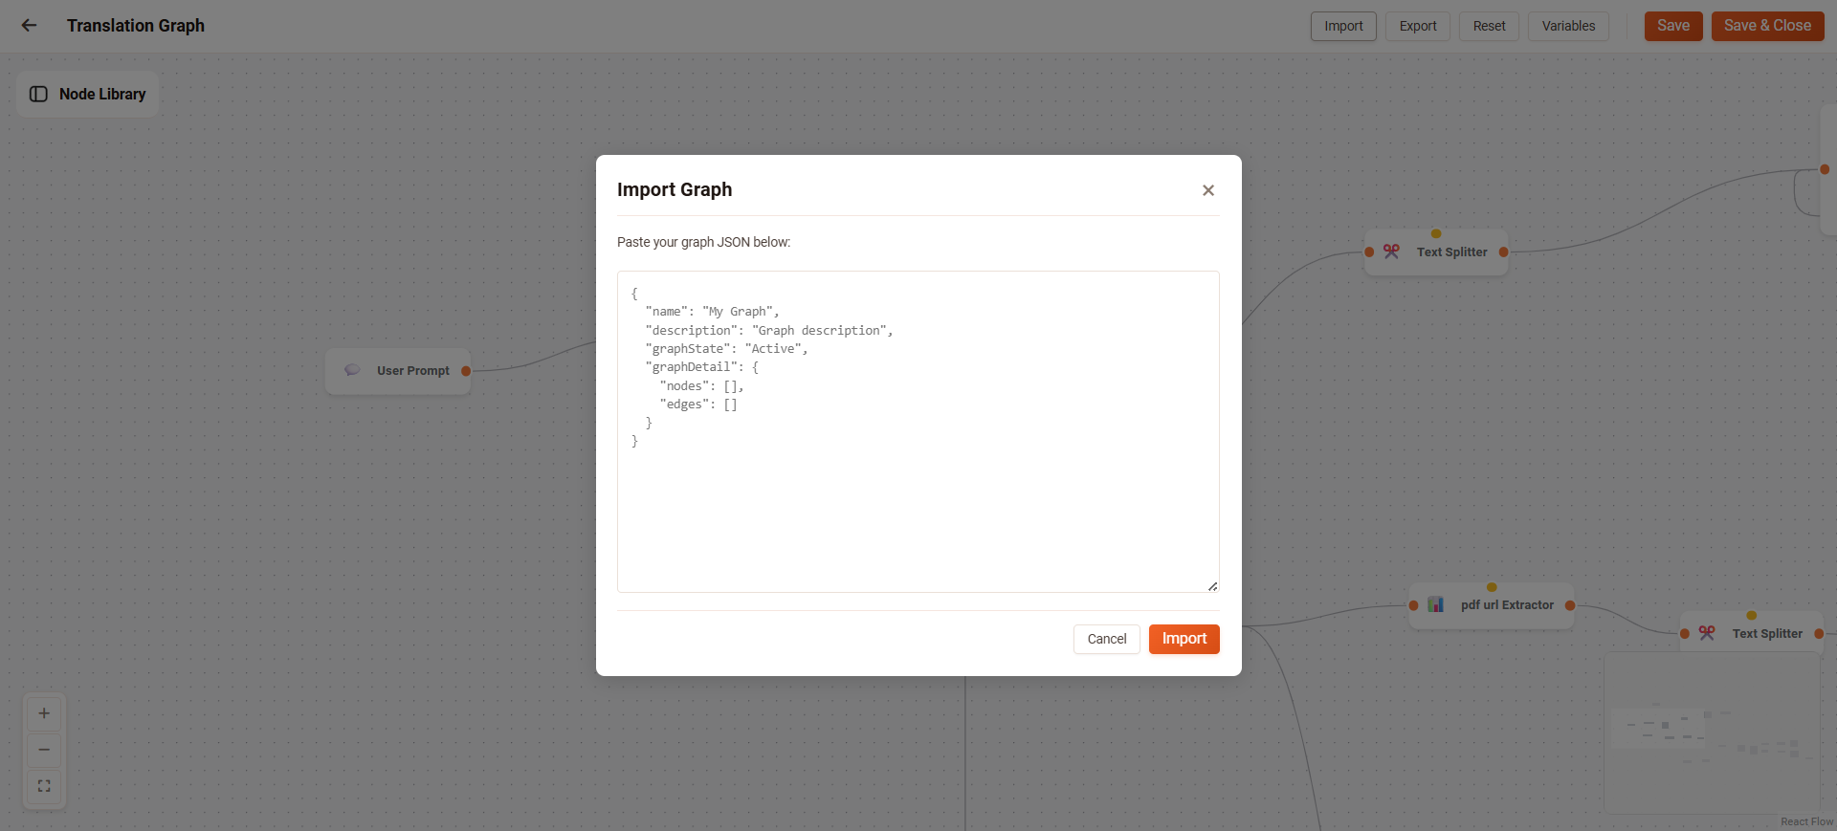Open the Variables panel
Image resolution: width=1837 pixels, height=831 pixels.
(x=1568, y=26)
